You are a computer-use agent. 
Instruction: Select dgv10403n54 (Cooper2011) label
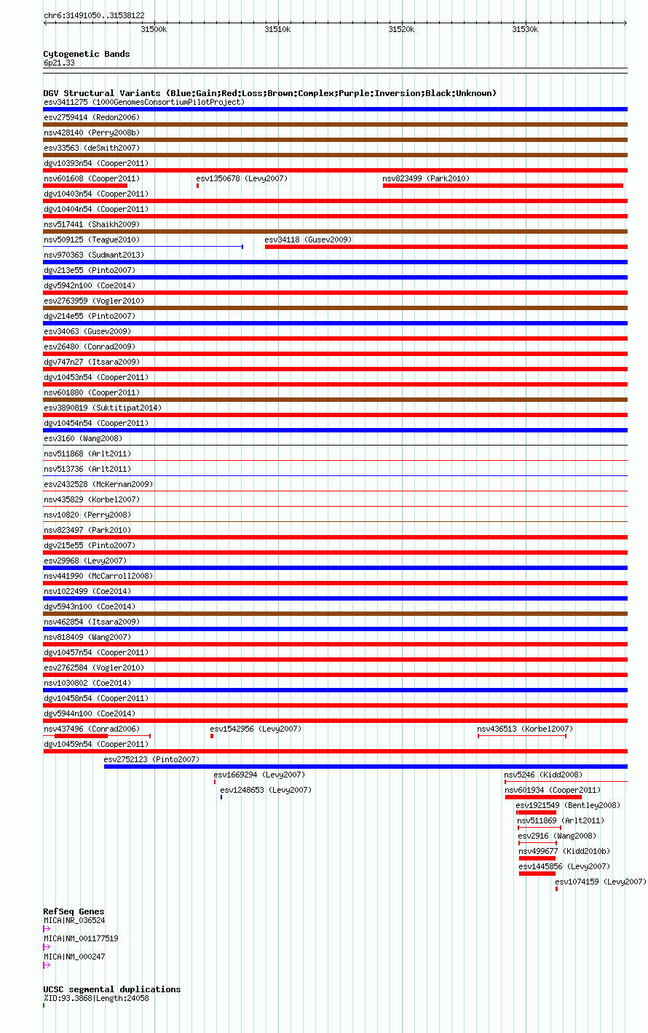coord(96,194)
